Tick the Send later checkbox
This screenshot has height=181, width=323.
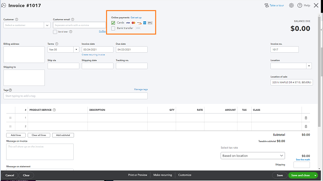click(x=55, y=32)
